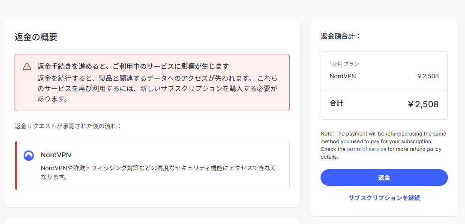Click サブスクリプションを継続 link
The width and height of the screenshot is (465, 224).
click(x=384, y=198)
